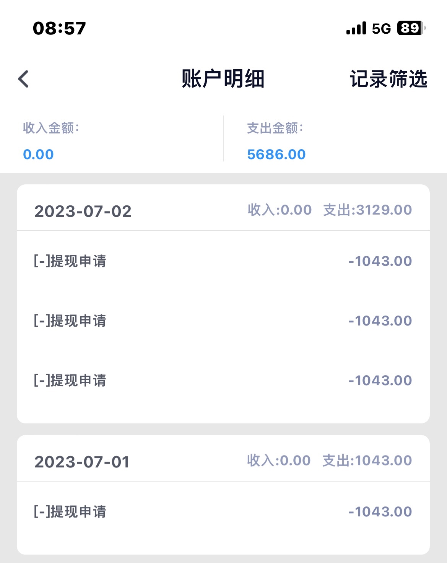Tap 收入:0.00 on the 2023-07-02 card
This screenshot has height=563, width=447.
click(x=280, y=210)
